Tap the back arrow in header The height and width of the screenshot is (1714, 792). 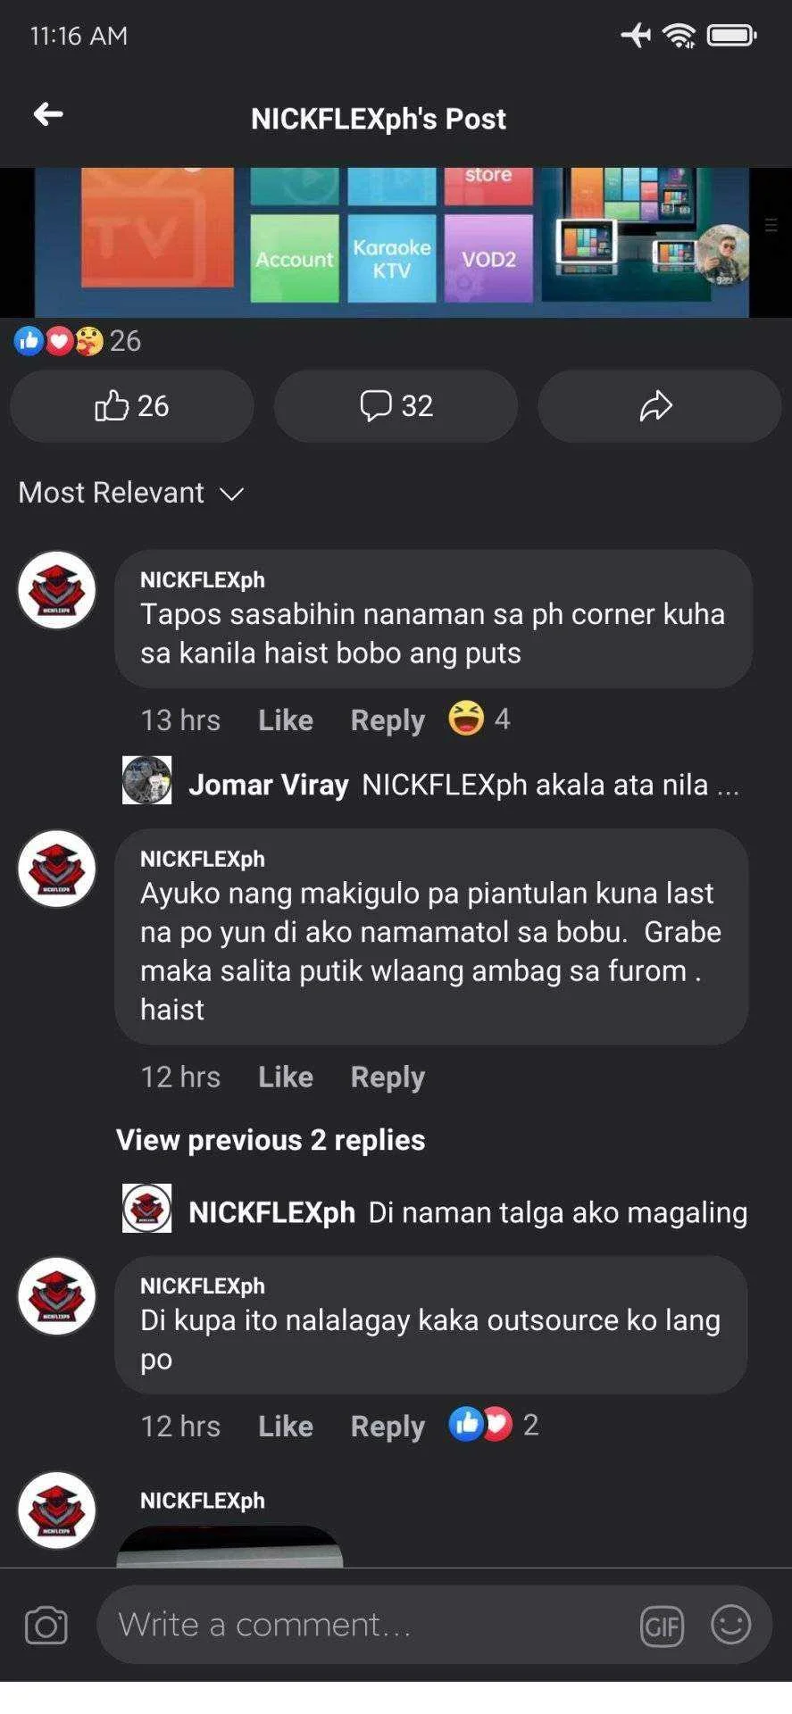coord(48,114)
